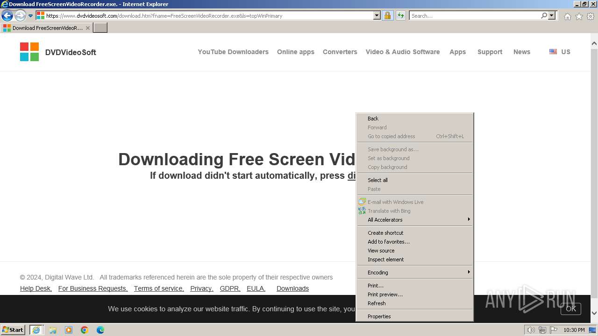Open the recent pages dropdown arrow
598x336 pixels.
[31, 16]
